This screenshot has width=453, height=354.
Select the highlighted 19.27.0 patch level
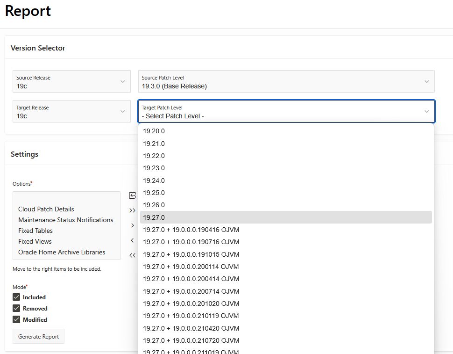[286, 217]
